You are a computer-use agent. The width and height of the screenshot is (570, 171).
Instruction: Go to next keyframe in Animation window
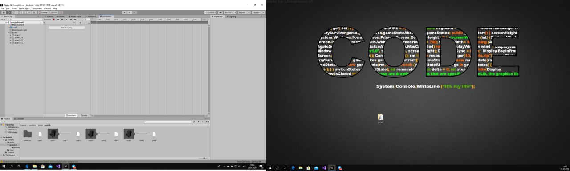[x=71, y=20]
